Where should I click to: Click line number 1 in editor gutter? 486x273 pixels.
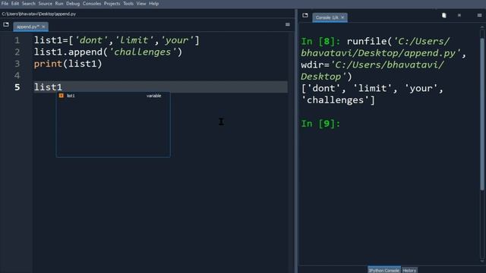coord(17,40)
